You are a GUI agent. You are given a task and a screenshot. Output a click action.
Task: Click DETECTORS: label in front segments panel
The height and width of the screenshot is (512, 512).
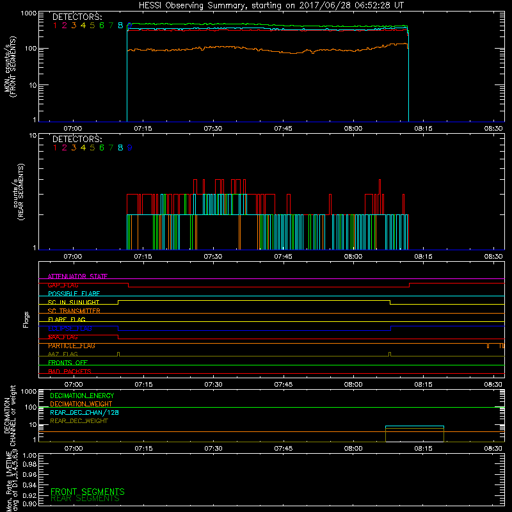point(77,17)
